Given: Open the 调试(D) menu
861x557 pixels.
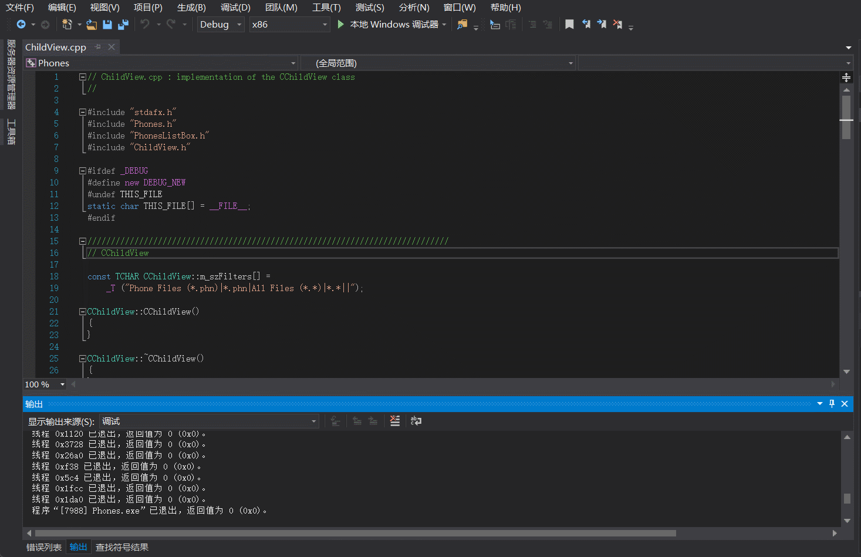Looking at the screenshot, I should (x=235, y=8).
